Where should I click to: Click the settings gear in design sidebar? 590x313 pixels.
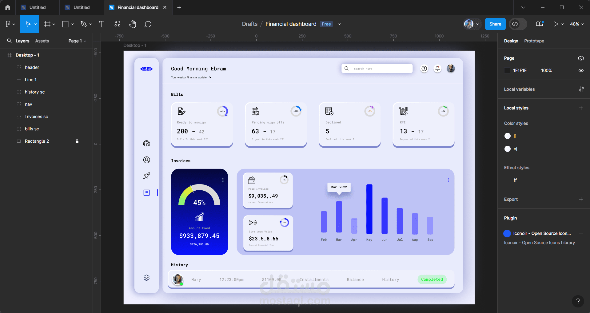146,278
